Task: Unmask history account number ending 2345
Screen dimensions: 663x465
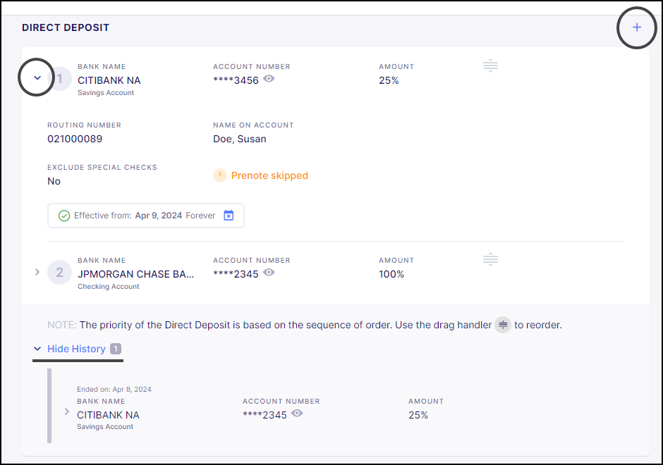Action: 297,414
